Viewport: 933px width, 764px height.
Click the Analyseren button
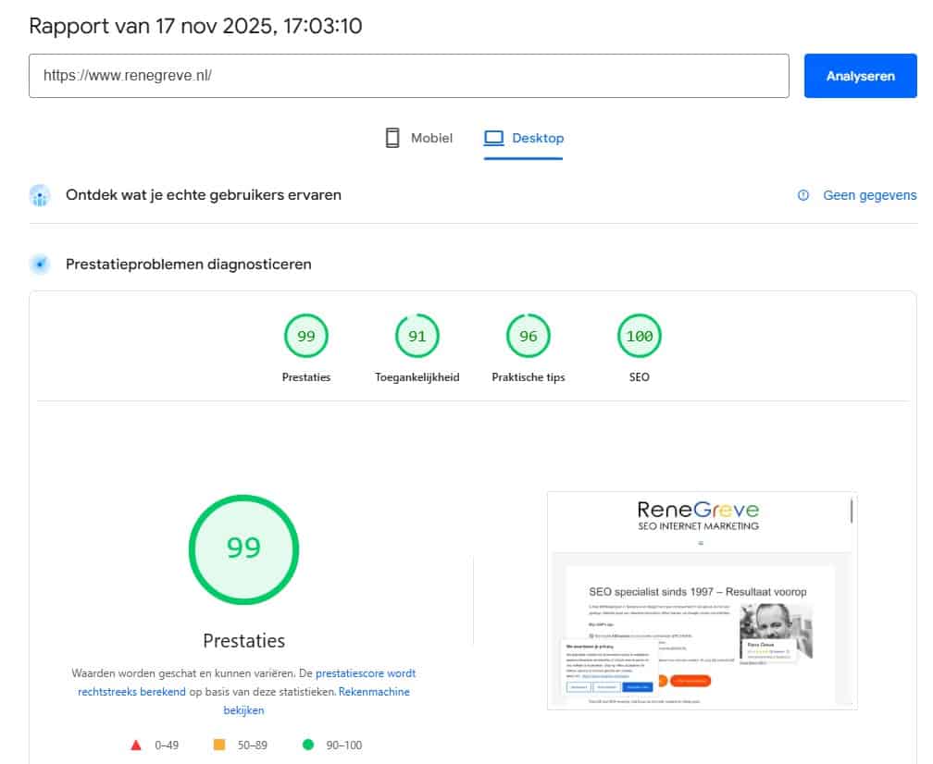860,76
